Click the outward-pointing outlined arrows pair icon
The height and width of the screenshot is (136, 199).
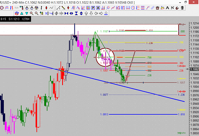56,13
